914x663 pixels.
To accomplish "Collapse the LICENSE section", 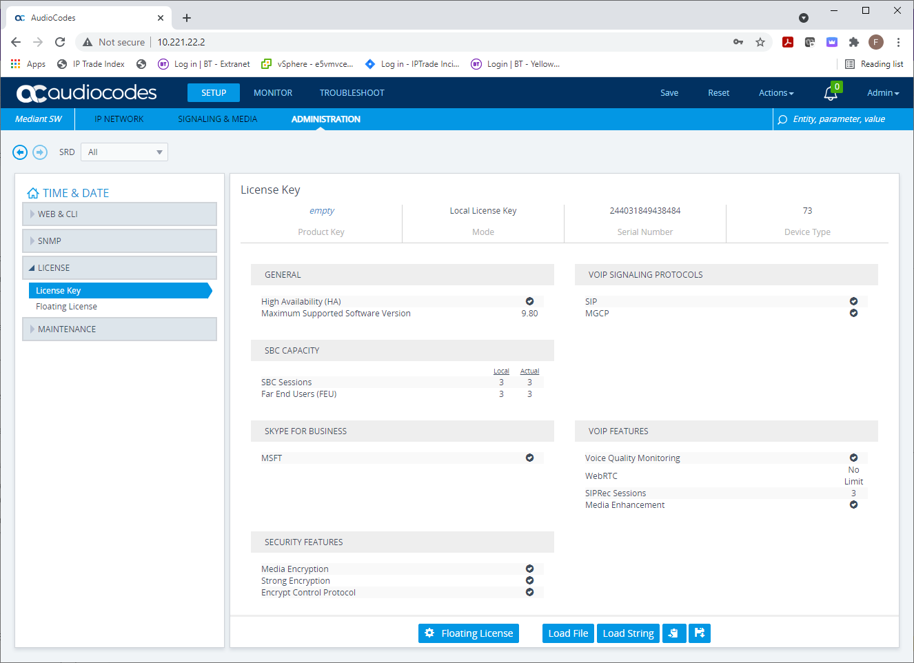I will 119,267.
